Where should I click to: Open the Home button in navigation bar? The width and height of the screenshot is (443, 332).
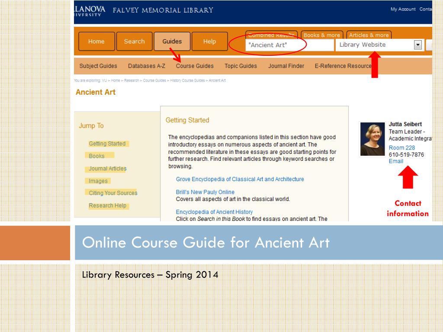(96, 41)
